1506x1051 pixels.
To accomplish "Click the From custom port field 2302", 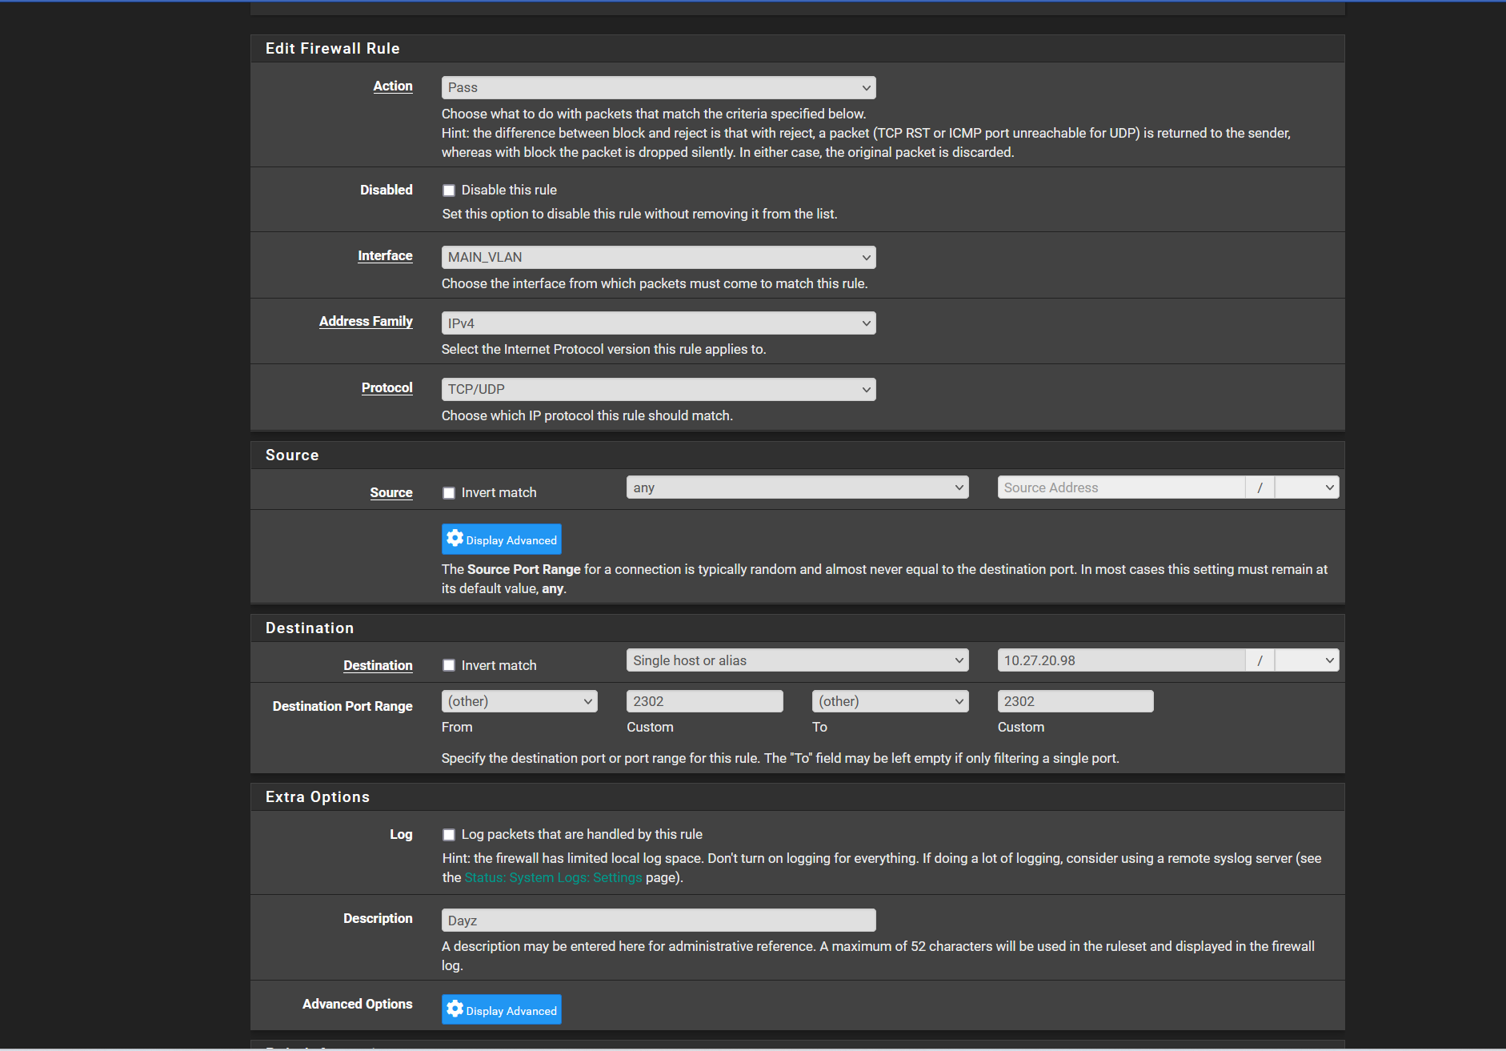I will pos(705,701).
